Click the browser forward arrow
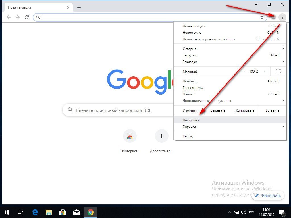Screen dimensions: 291x218 (x=18, y=17)
